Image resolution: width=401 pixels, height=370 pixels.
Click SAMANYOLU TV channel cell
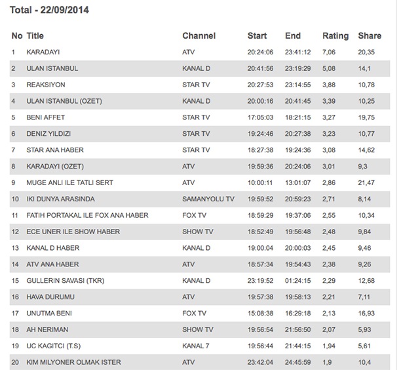(x=208, y=199)
